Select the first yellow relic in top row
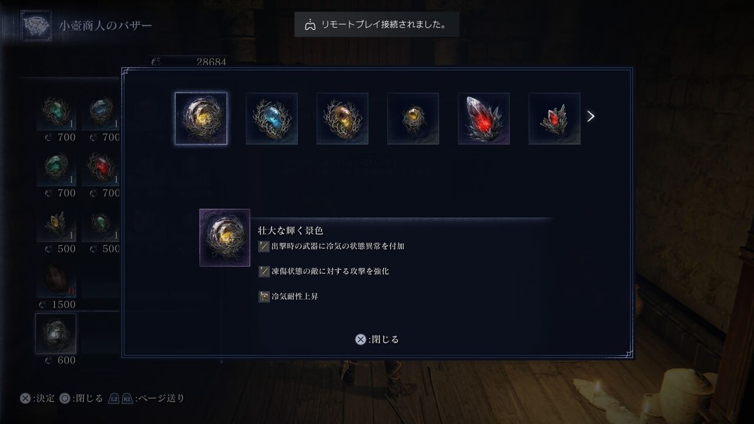 tap(201, 118)
